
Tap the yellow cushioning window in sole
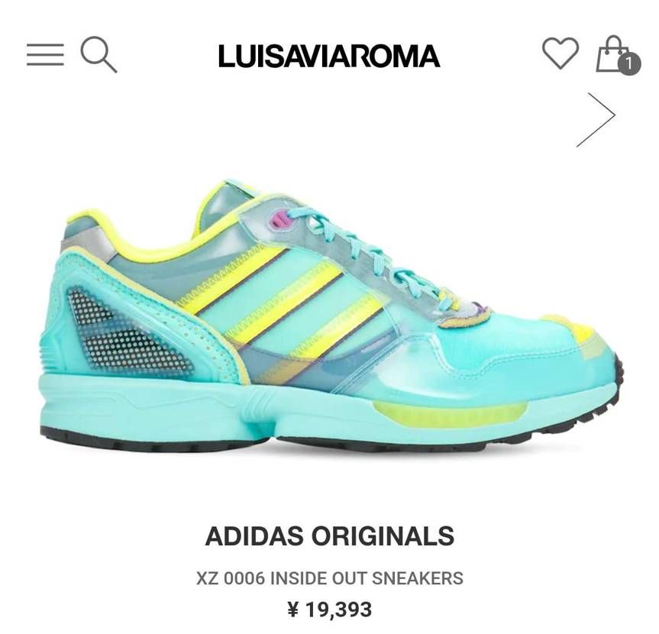coord(450,414)
